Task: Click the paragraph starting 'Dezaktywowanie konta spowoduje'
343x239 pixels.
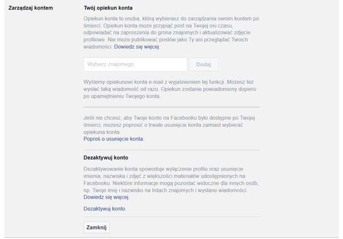Action: tap(171, 180)
